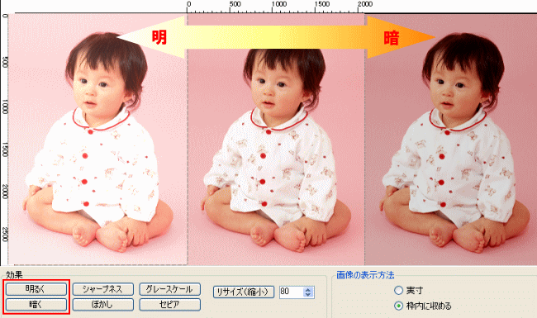Click the red 暗 label on arrow
537x318 pixels.
[391, 38]
